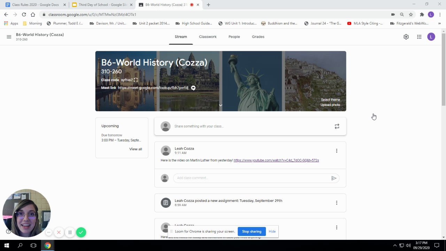Switch to the Third Day of School Slides tab

pyautogui.click(x=102, y=5)
